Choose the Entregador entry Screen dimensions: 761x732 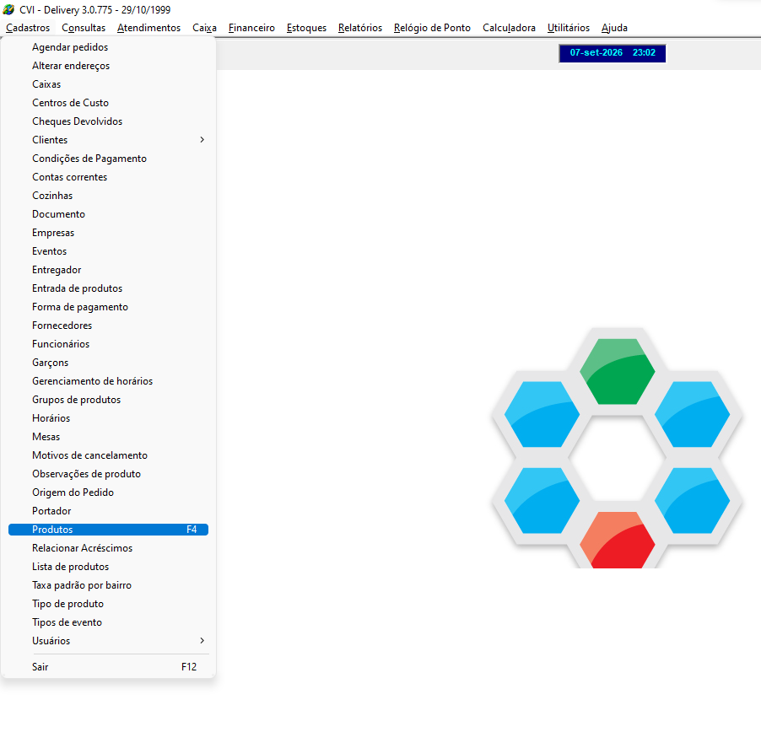pos(108,270)
